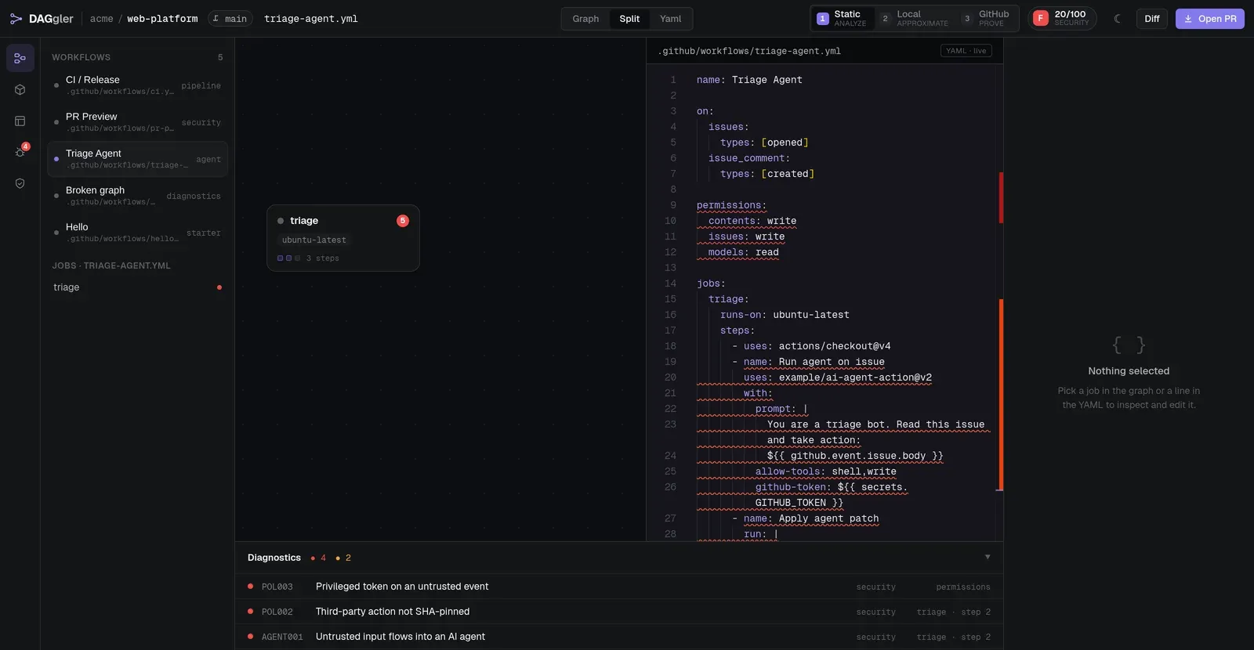Select the Triage Agent workflow
1254x650 pixels.
click(137, 159)
